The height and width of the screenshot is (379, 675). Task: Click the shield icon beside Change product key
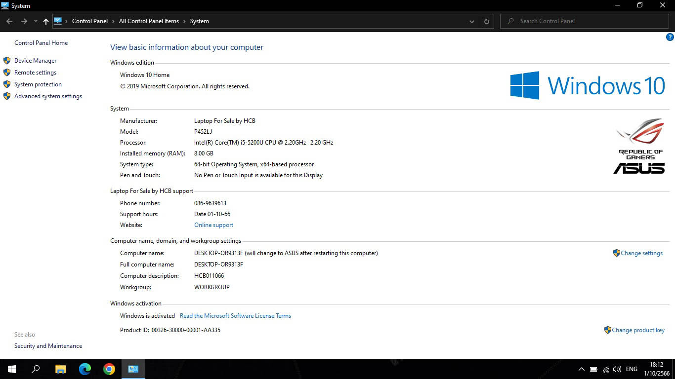(608, 330)
